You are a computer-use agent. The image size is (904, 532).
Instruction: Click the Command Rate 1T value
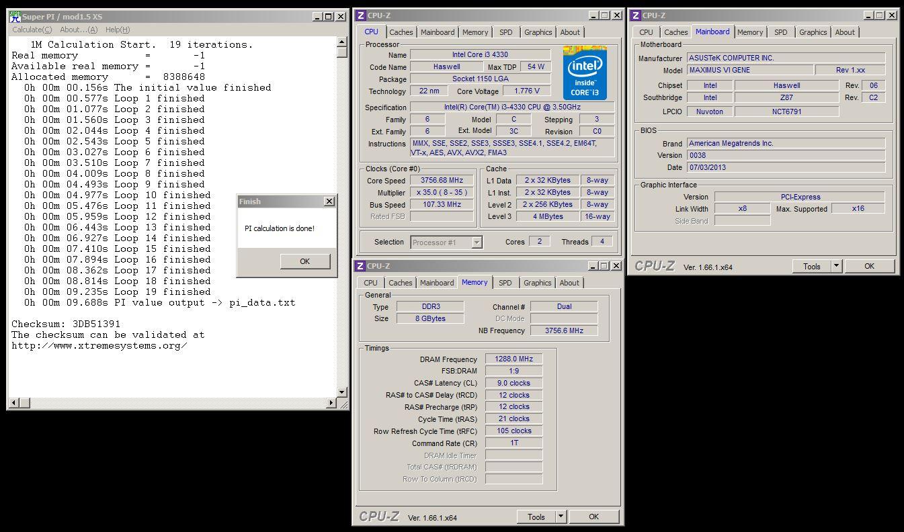[513, 443]
